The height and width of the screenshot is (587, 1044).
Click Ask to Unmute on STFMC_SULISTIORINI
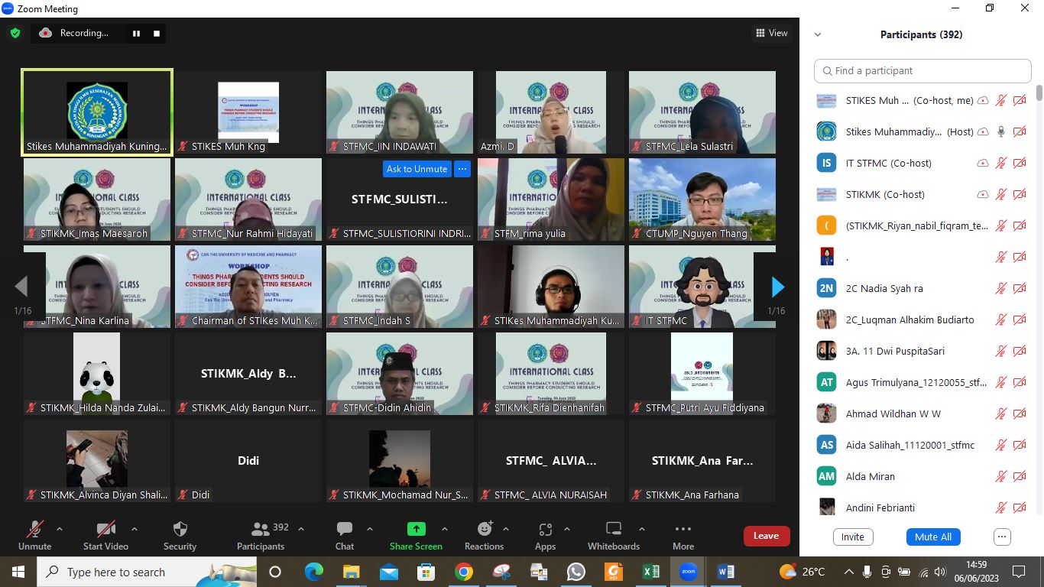pyautogui.click(x=417, y=169)
